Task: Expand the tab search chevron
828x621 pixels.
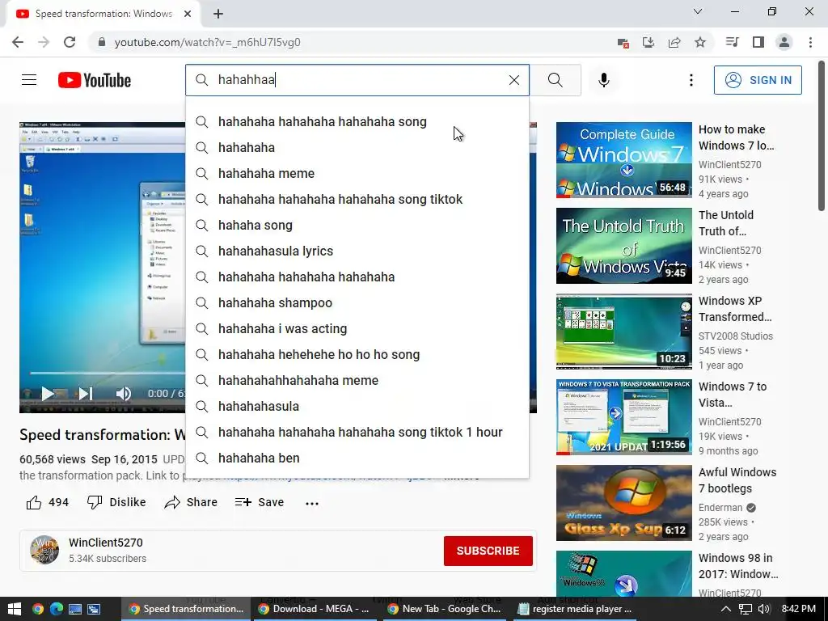Action: [x=698, y=11]
